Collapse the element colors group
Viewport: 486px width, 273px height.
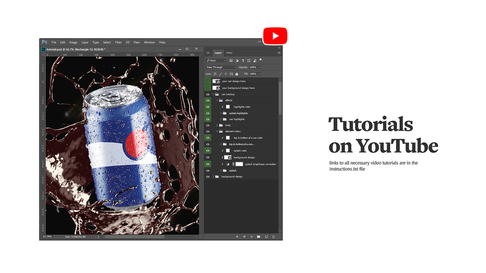[x=217, y=131]
